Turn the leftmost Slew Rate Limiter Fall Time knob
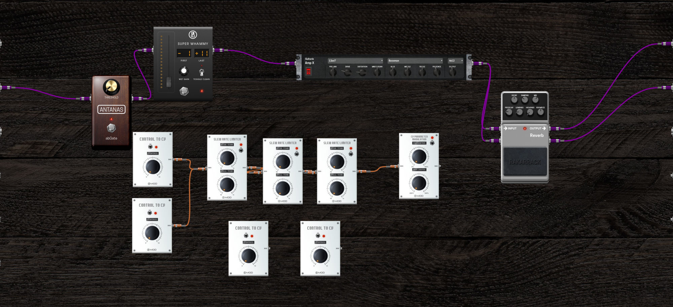The width and height of the screenshot is (673, 307). (x=227, y=184)
